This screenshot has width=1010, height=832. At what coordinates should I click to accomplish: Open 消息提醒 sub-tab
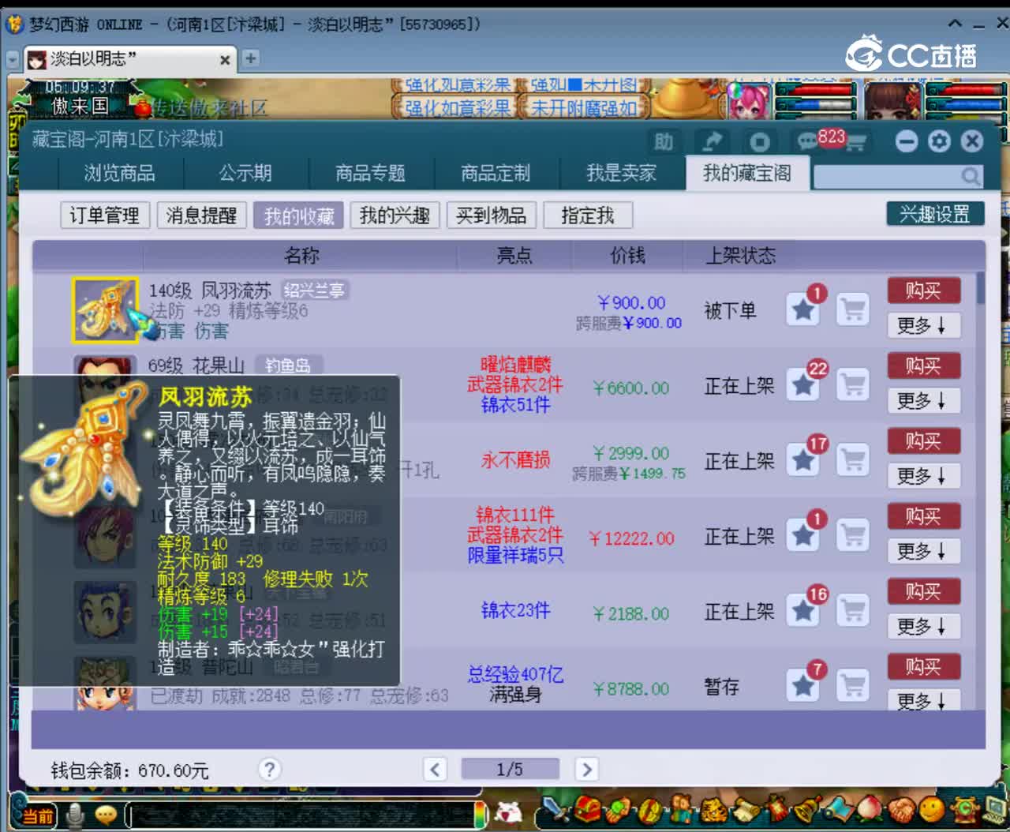pyautogui.click(x=201, y=215)
